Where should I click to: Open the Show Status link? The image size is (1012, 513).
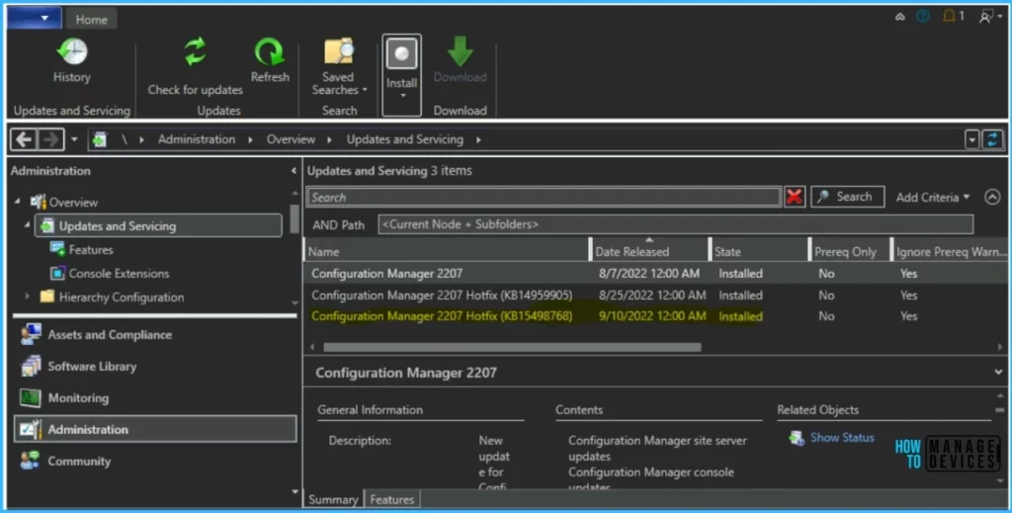coord(842,437)
